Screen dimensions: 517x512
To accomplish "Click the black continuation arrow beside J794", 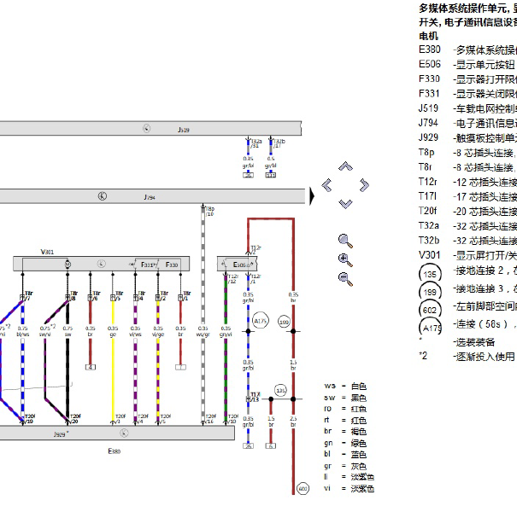I will [x=312, y=196].
